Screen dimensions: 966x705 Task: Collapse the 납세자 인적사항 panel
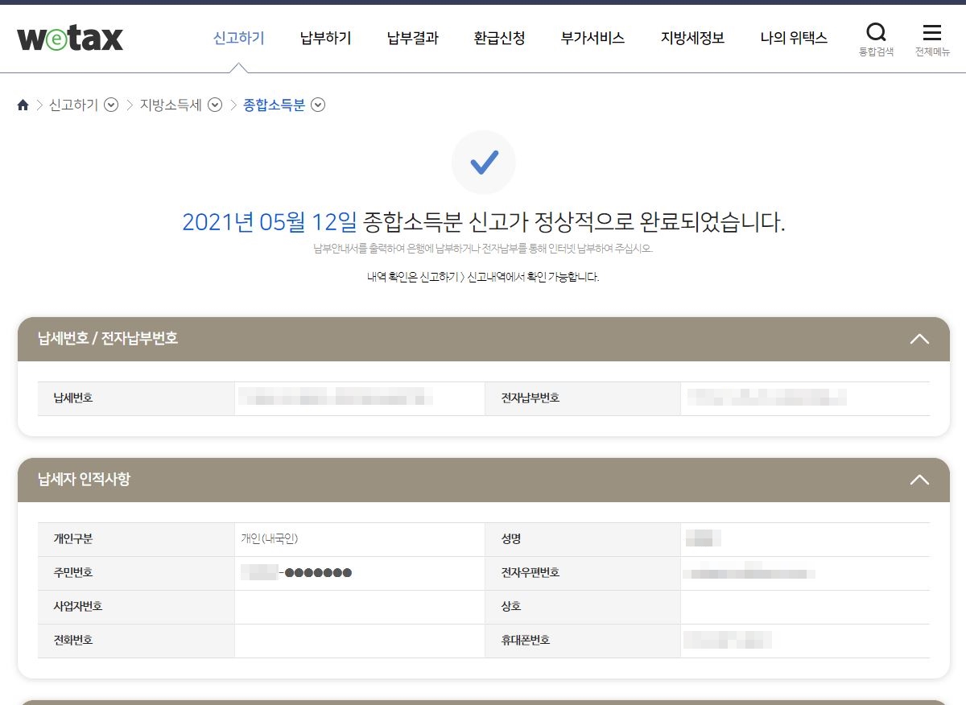pos(919,480)
